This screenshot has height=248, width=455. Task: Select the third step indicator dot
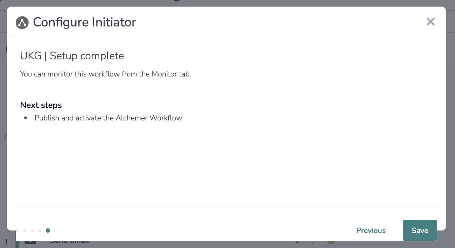pyautogui.click(x=32, y=230)
